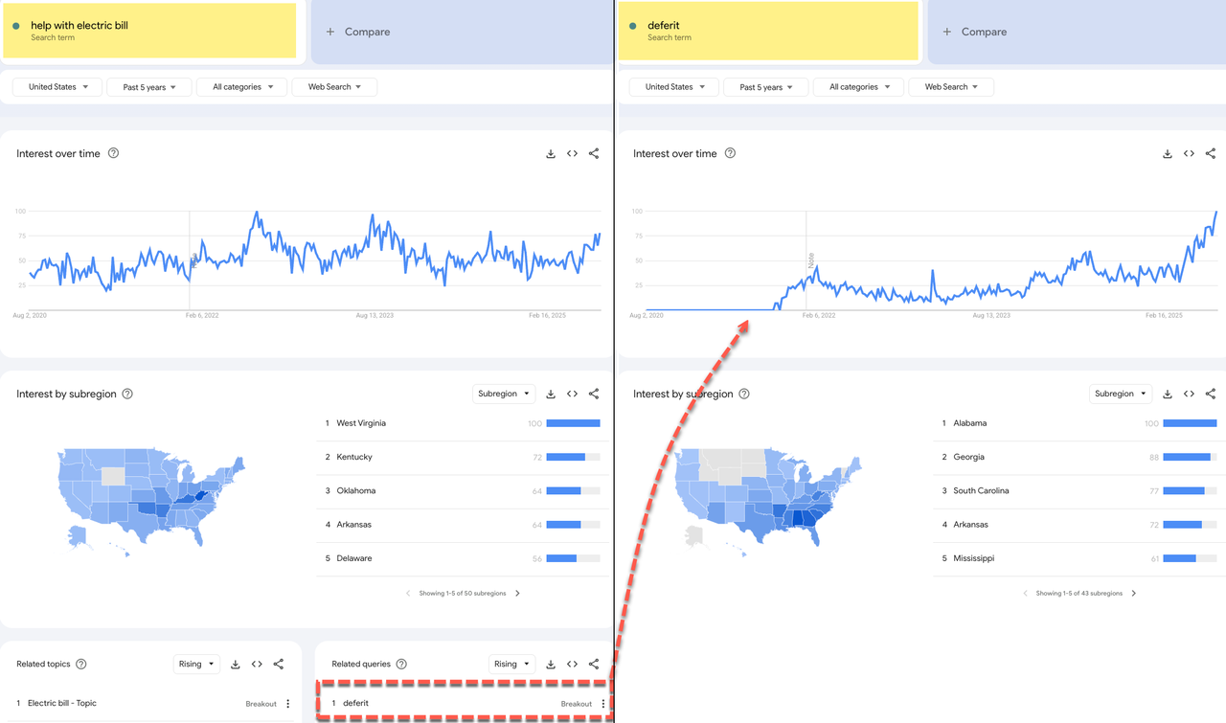Open left Web Search type dropdown
Screen dimensions: 1226x723
coord(334,87)
